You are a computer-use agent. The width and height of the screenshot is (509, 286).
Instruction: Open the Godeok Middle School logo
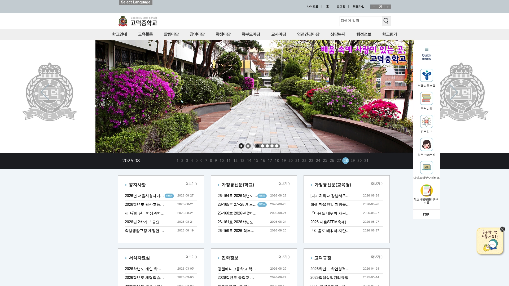click(138, 21)
